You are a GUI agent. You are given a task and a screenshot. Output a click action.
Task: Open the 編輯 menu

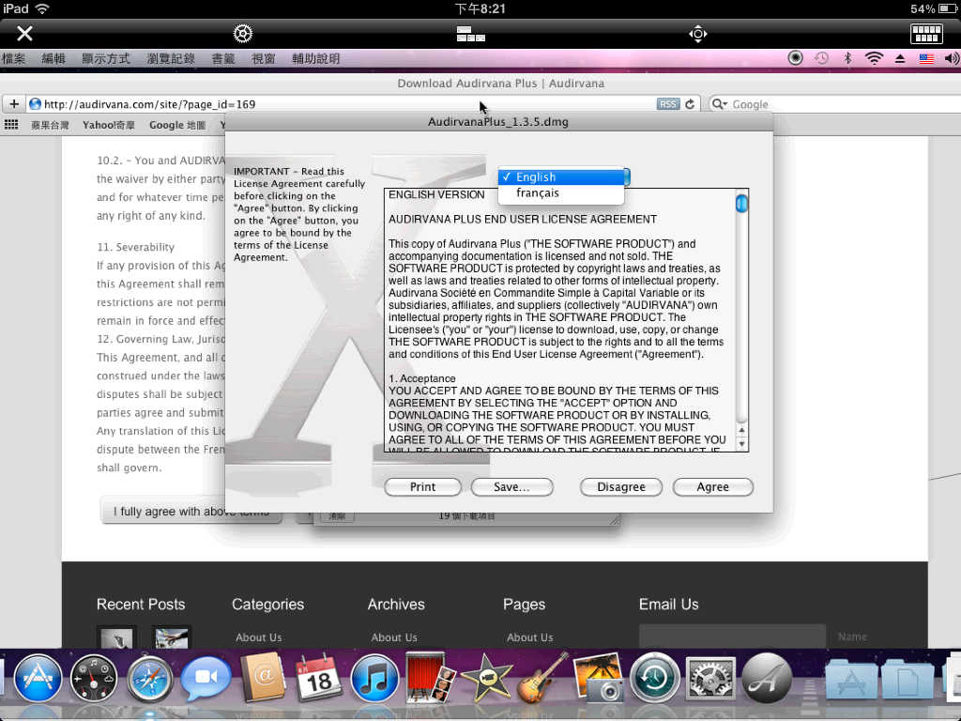(x=53, y=58)
